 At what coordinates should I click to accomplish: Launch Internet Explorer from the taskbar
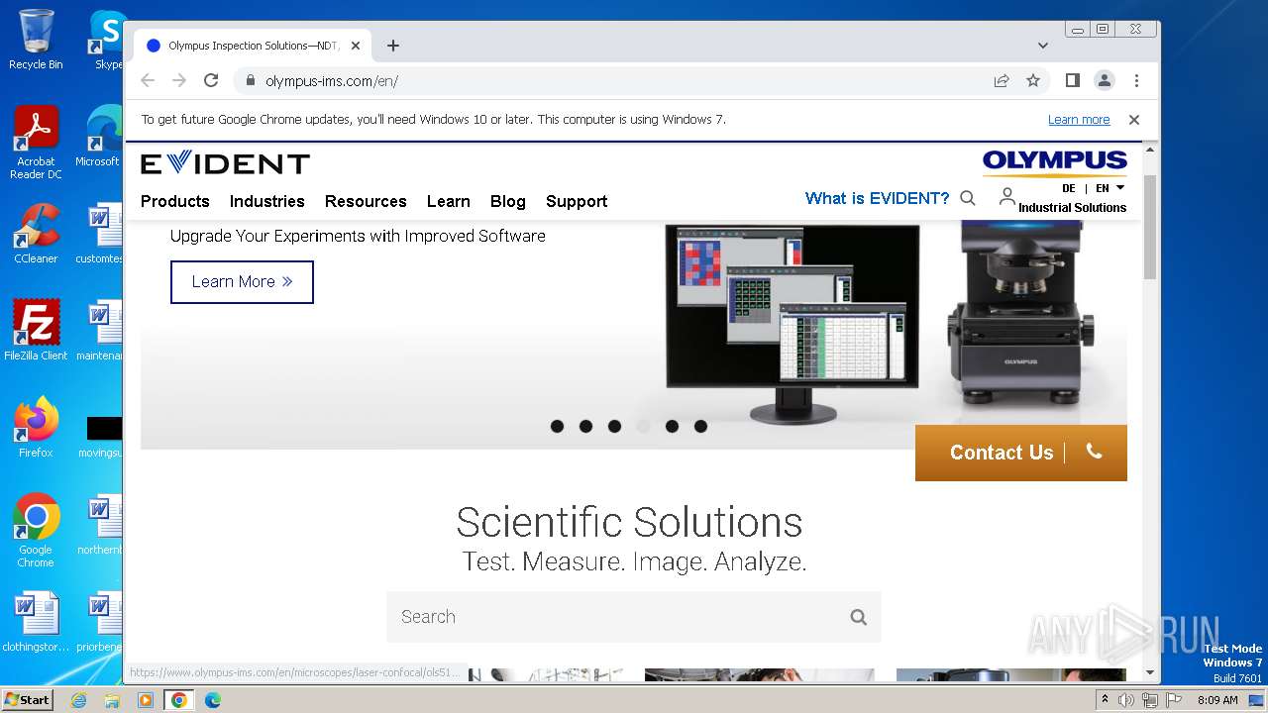tap(78, 700)
